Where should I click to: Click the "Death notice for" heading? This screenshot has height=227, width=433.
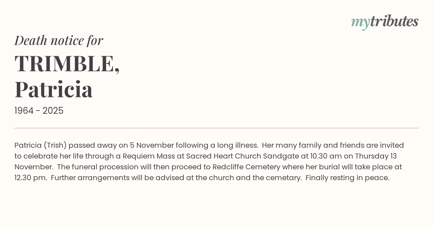pos(59,40)
